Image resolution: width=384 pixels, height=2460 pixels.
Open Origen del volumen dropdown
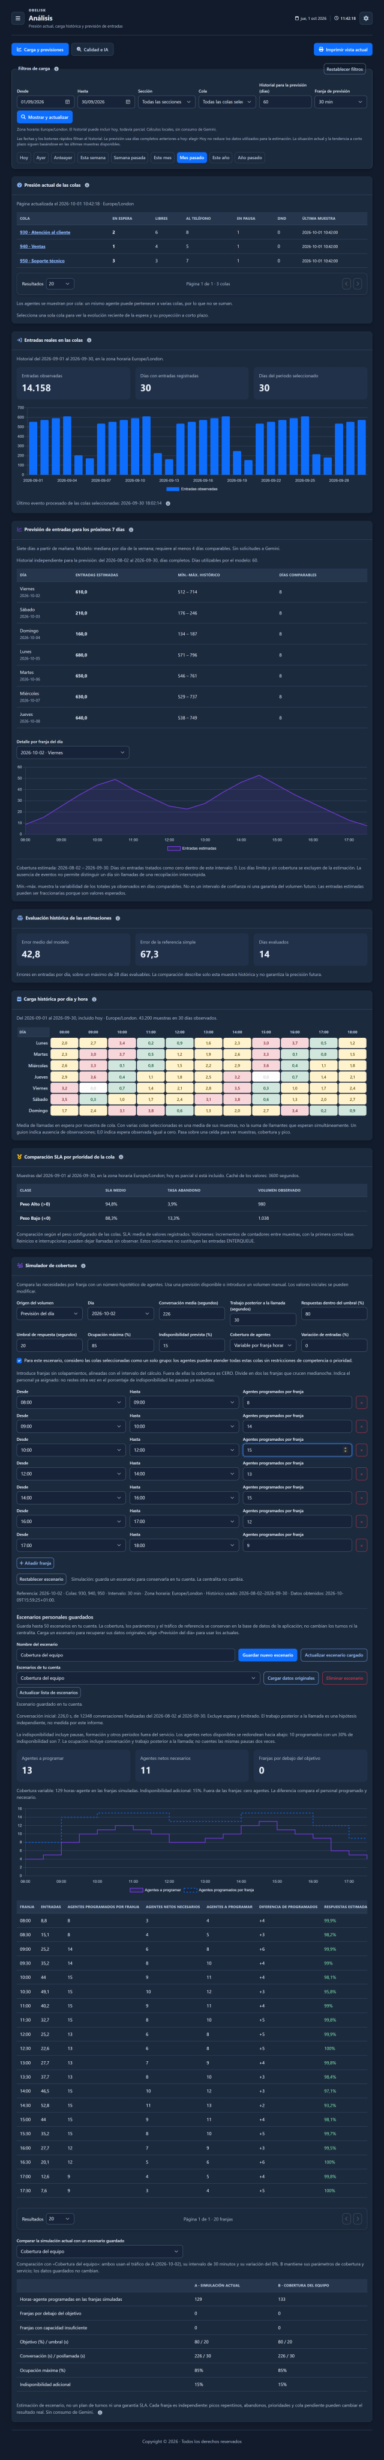coord(50,1314)
